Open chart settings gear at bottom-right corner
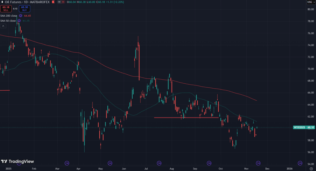 pyautogui.click(x=310, y=169)
